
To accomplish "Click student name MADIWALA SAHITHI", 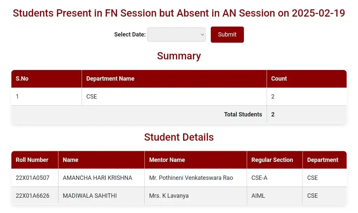I will click(x=90, y=196).
